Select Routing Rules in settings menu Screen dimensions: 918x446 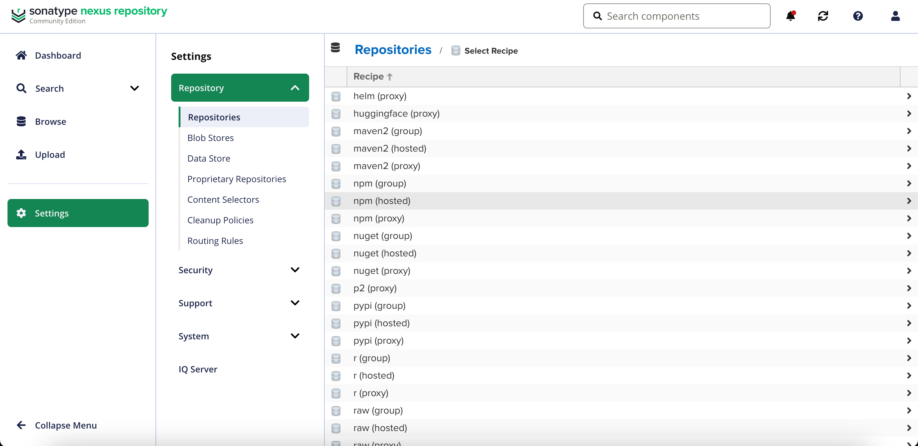coord(215,240)
